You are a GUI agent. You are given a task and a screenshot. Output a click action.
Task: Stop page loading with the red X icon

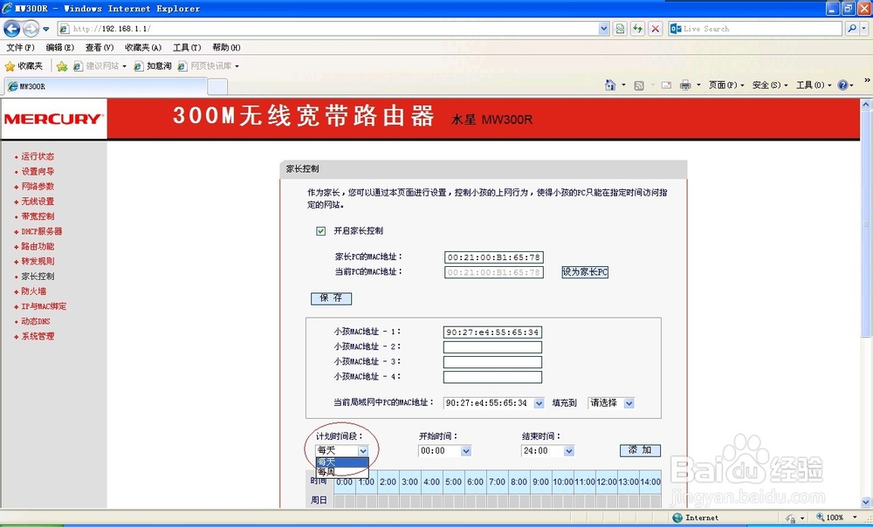tap(655, 28)
